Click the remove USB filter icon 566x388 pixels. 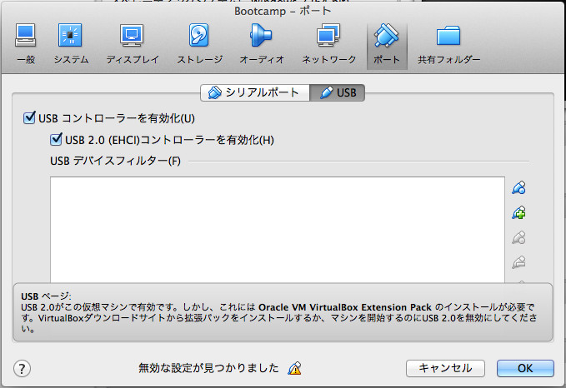[x=518, y=262]
